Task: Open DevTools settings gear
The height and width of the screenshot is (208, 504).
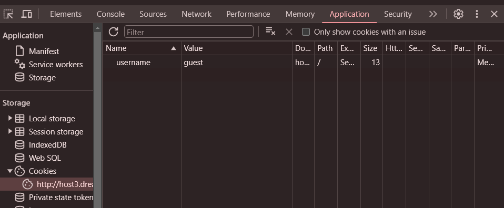Action: tap(458, 14)
